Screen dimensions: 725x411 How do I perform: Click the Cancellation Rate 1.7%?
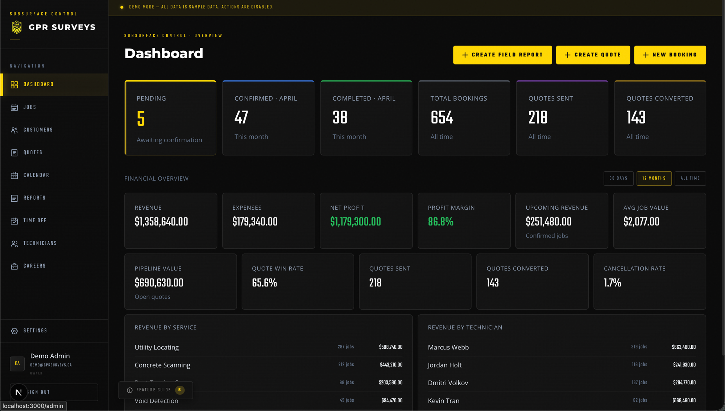pos(612,283)
